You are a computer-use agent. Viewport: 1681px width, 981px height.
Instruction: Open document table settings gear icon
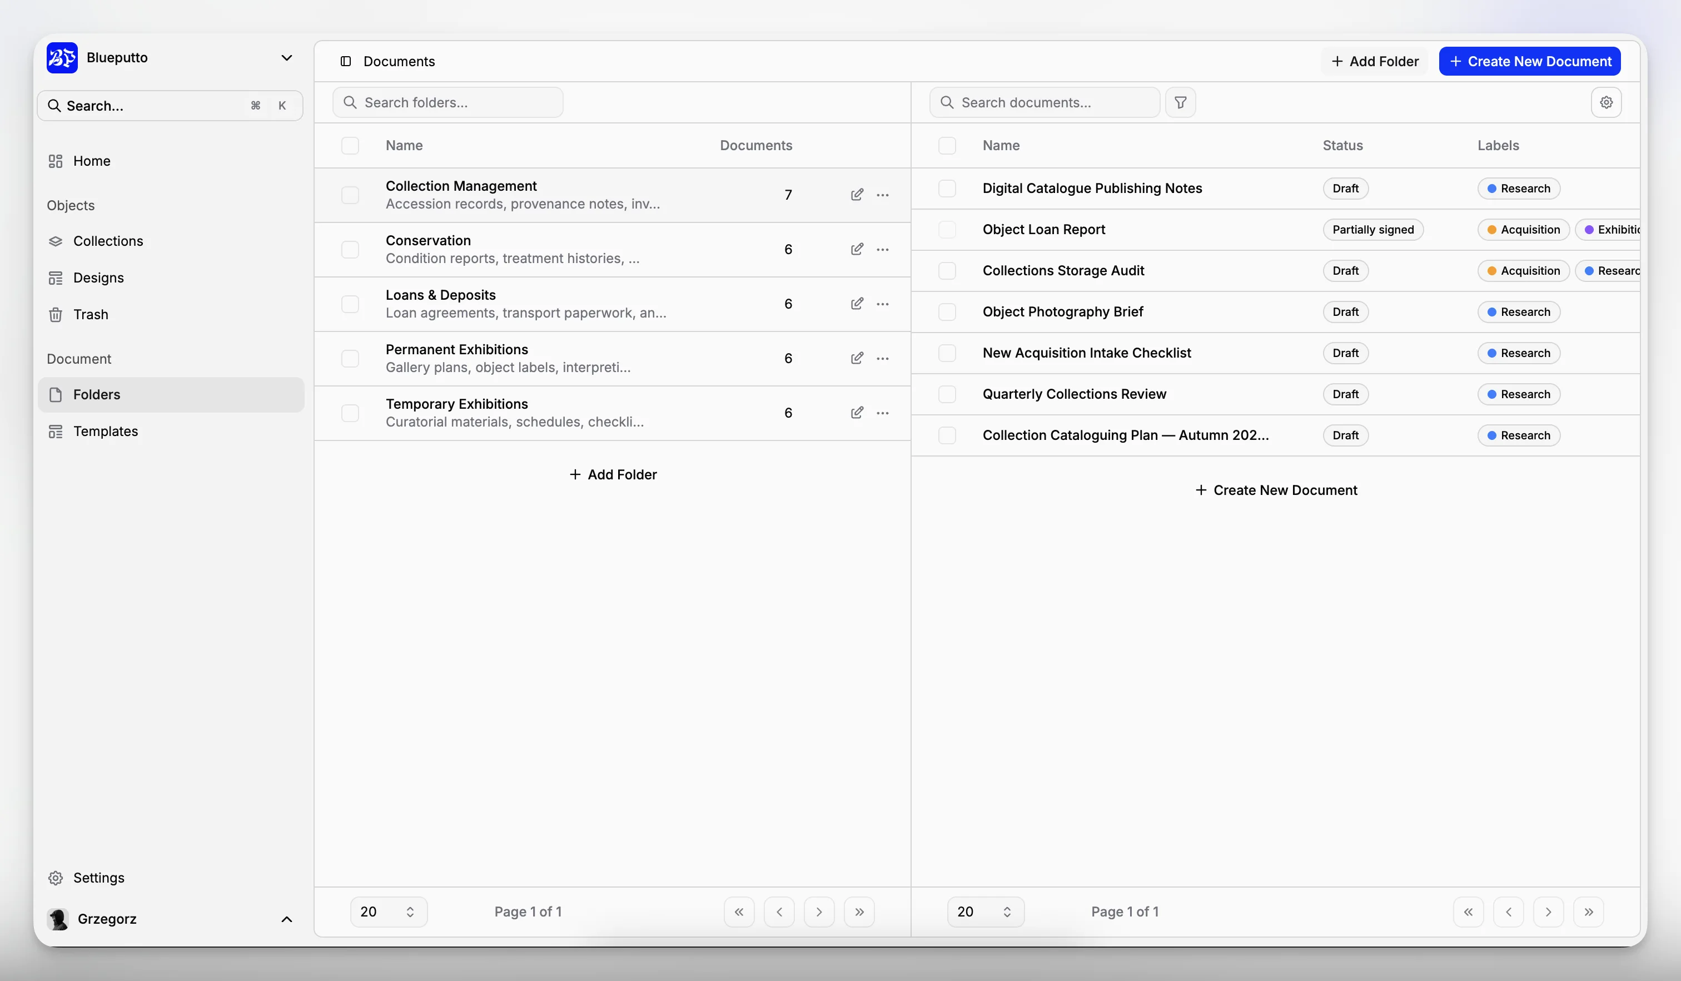(1605, 102)
